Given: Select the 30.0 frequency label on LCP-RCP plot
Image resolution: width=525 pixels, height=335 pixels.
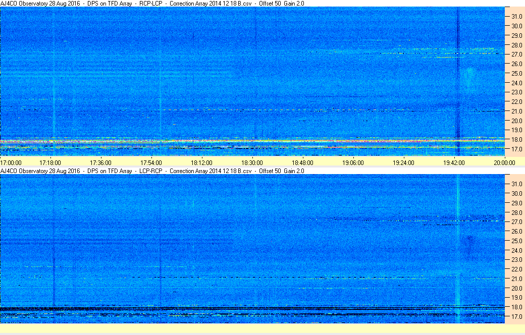Looking at the screenshot, I should [516, 193].
